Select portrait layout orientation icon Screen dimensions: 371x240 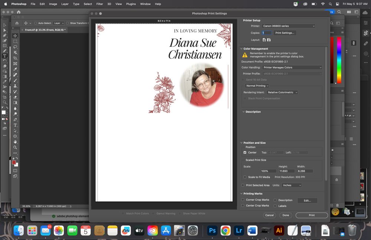[x=264, y=40]
